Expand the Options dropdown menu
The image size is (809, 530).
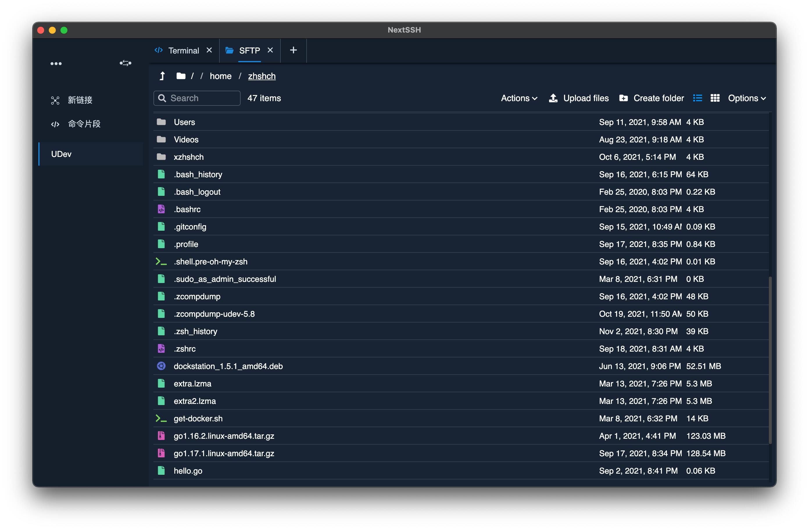(x=747, y=98)
